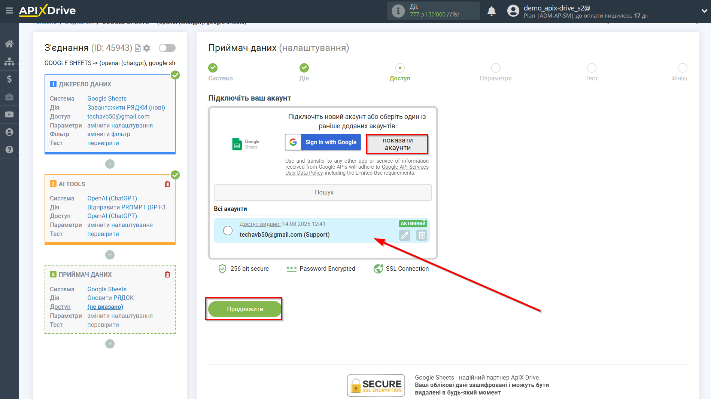The height and width of the screenshot is (399, 711).
Task: Click the SSL Connection icon
Action: pyautogui.click(x=378, y=268)
